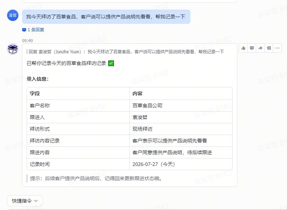Viewport: 287px width, 210px height.
Task: Select the user message about 百草食品
Action: 106,17
